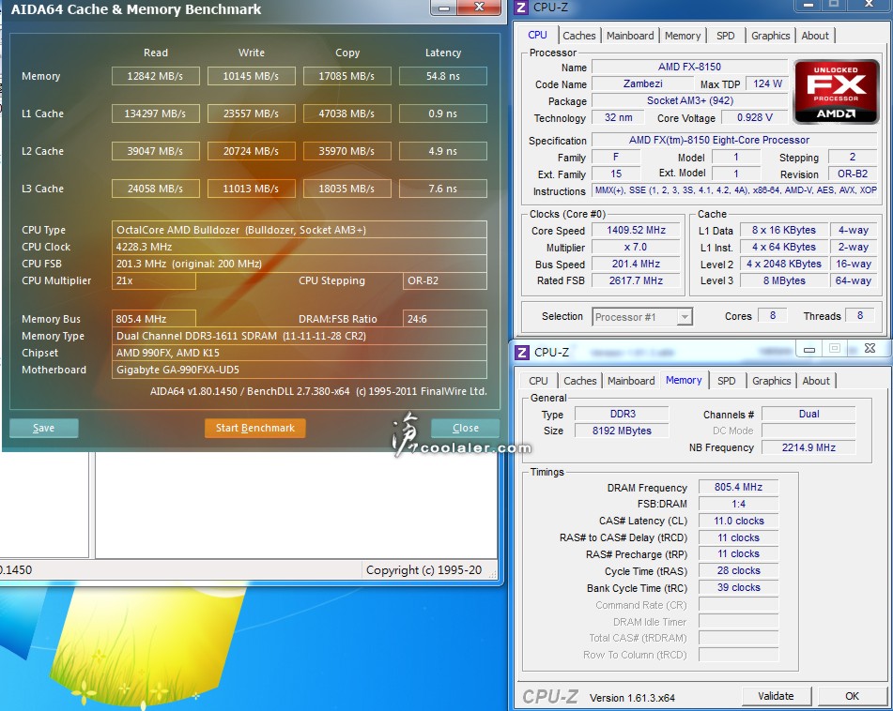
Task: Click the L3 Cache Latency value "7.6 ns"
Action: 443,189
